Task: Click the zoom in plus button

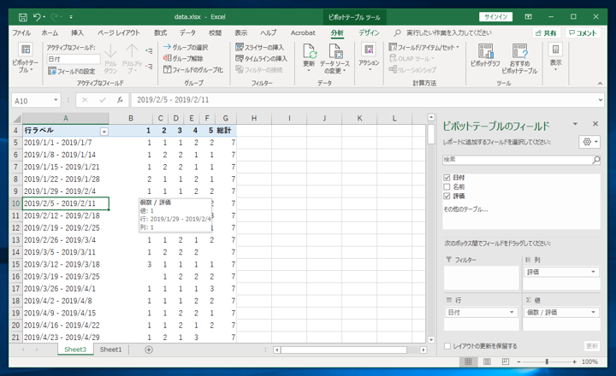Action: coord(574,361)
